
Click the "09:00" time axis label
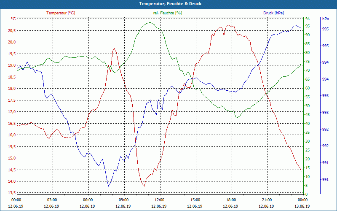pos(123,200)
